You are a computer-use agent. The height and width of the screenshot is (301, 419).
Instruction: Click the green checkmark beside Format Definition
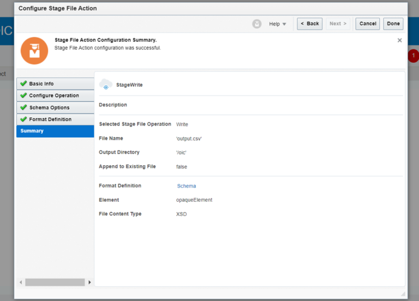[x=23, y=119]
